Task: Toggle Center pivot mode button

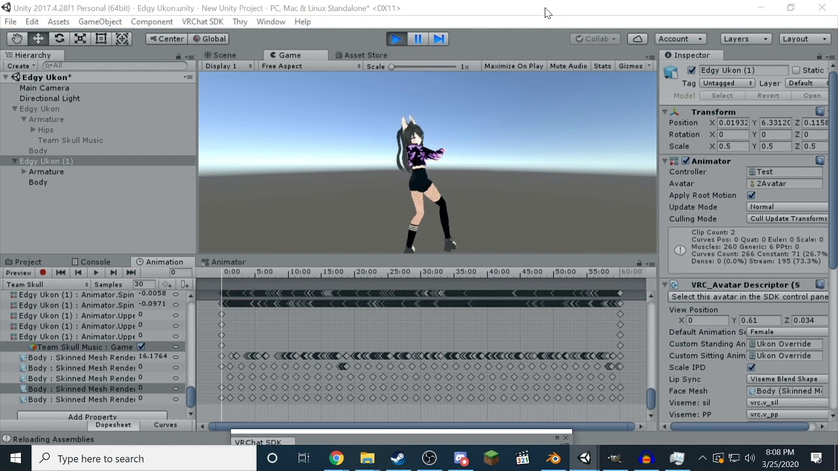Action: coord(166,39)
